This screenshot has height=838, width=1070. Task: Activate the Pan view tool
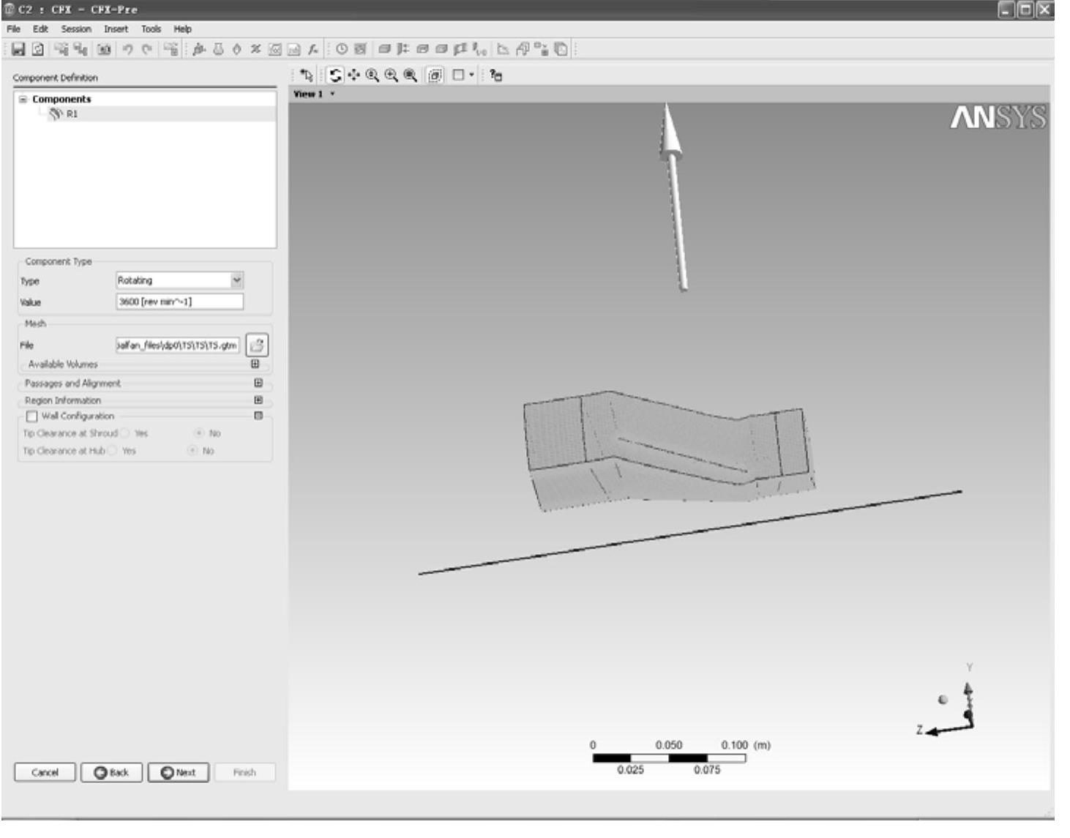click(x=354, y=75)
